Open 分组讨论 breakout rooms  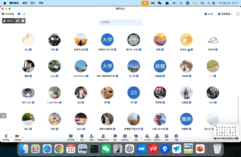click(x=158, y=137)
